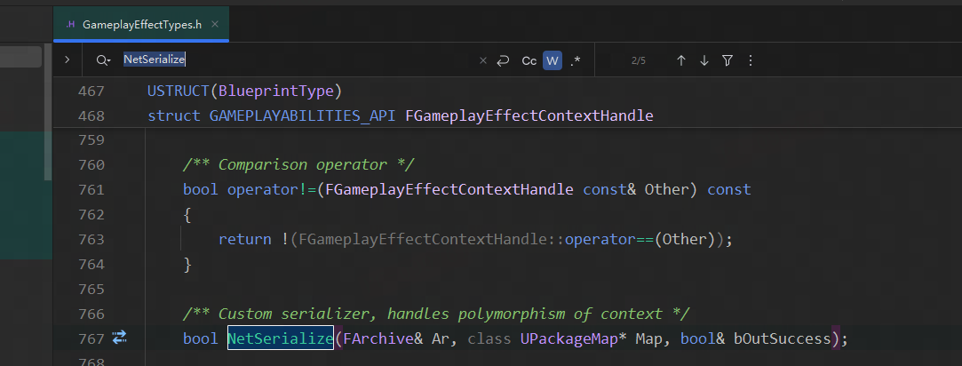The width and height of the screenshot is (962, 366).
Task: Open more search options menu
Action: pyautogui.click(x=751, y=60)
